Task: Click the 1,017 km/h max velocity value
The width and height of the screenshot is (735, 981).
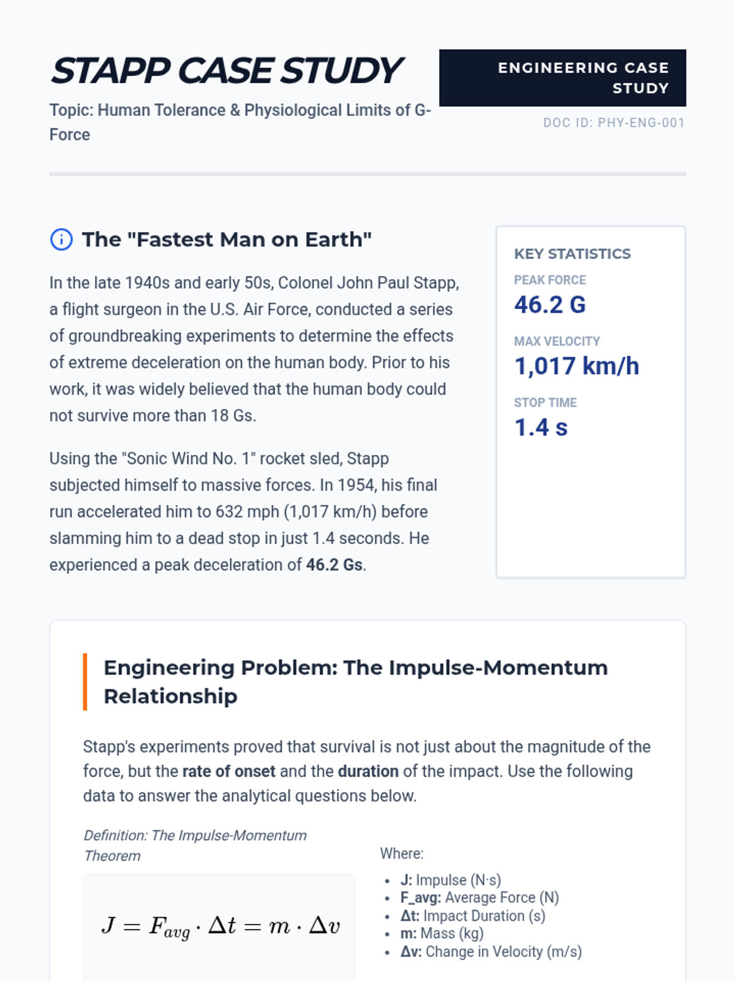Action: point(576,366)
